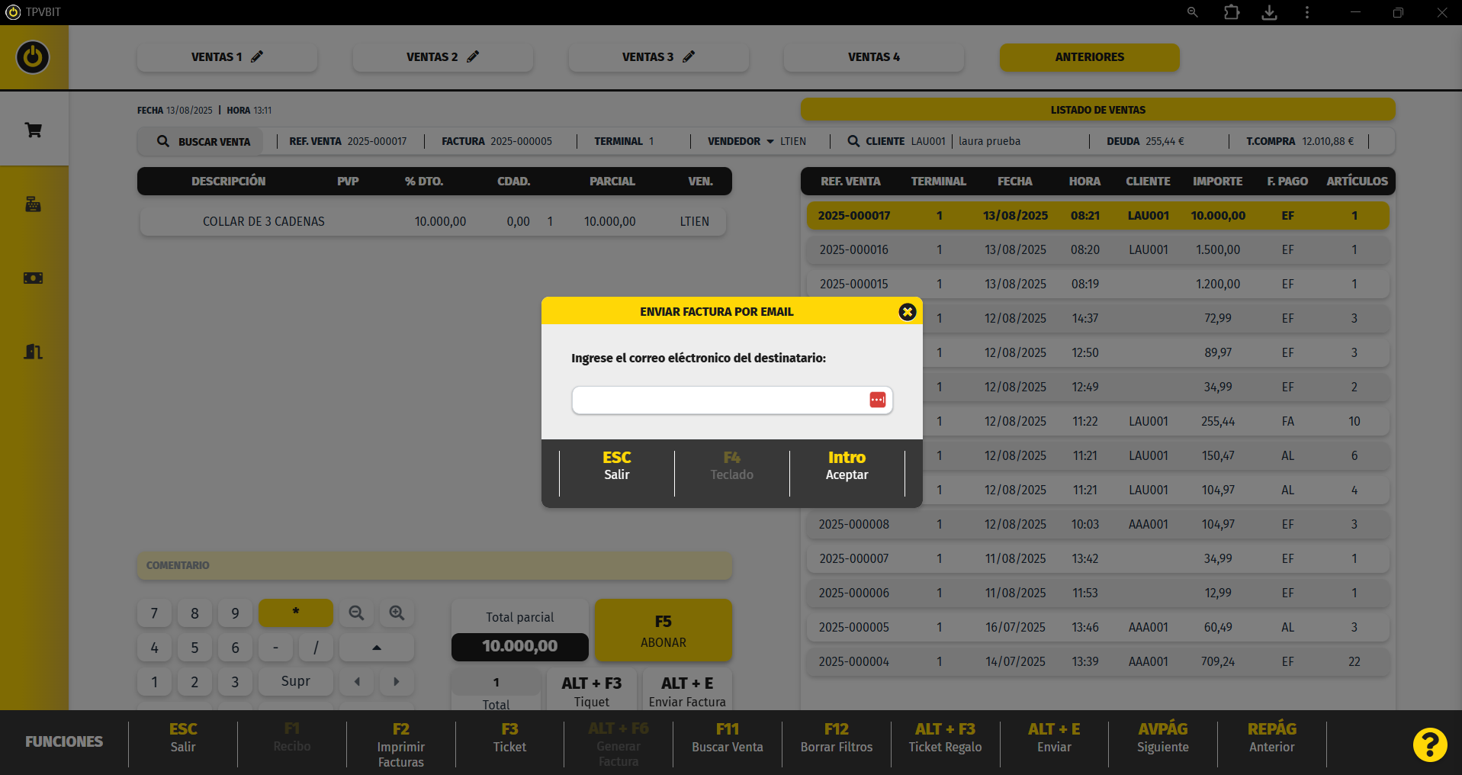Click the exit door sidebar icon
The width and height of the screenshot is (1462, 775).
[x=34, y=352]
